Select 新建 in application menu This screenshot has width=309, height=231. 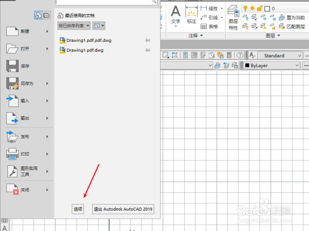27,31
